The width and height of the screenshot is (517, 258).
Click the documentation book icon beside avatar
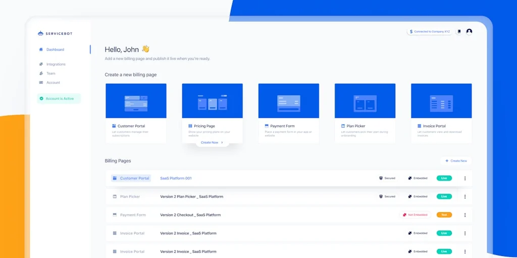coord(459,32)
